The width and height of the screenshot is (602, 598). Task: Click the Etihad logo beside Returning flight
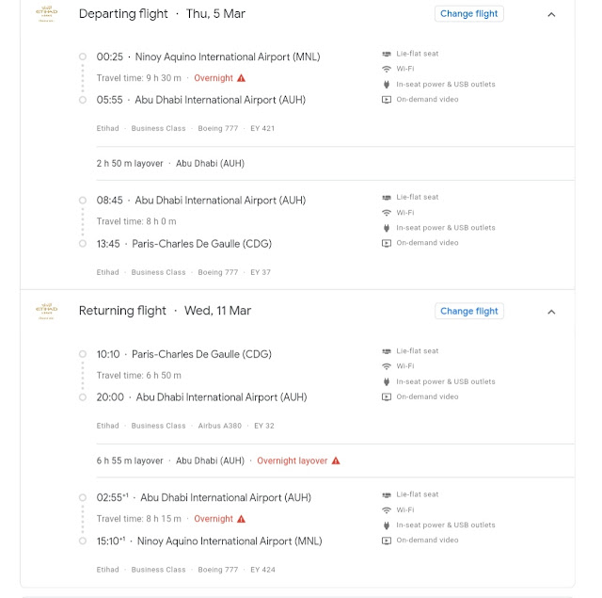pos(45,311)
